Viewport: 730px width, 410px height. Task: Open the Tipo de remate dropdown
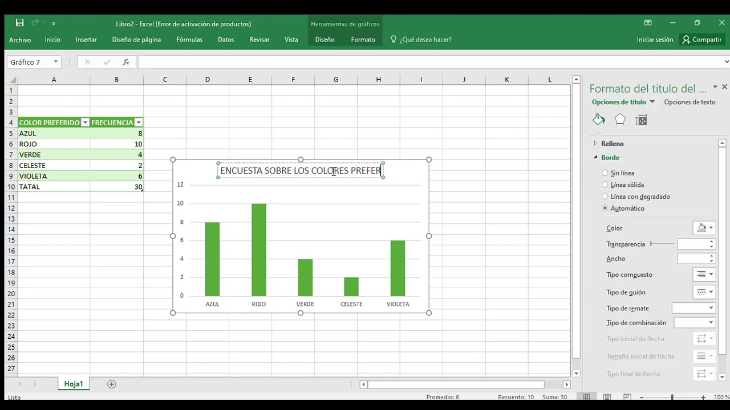693,308
